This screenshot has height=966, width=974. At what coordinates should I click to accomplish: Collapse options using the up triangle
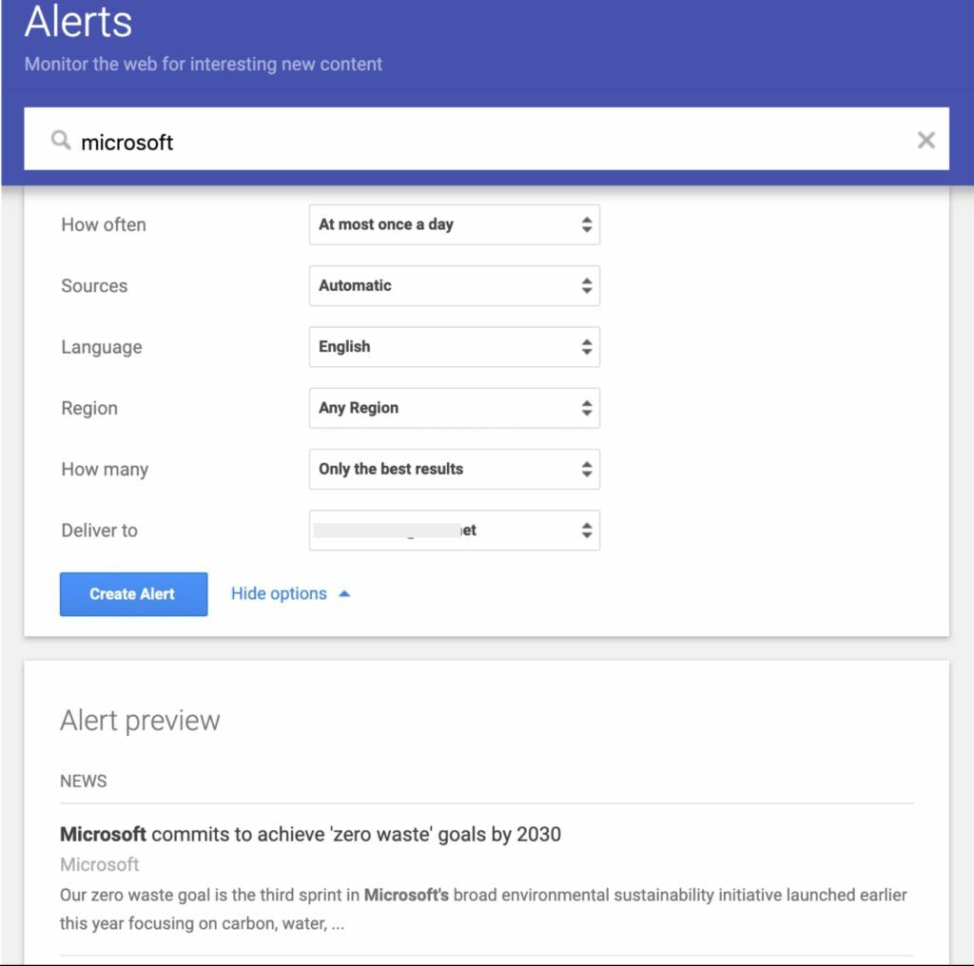[344, 594]
